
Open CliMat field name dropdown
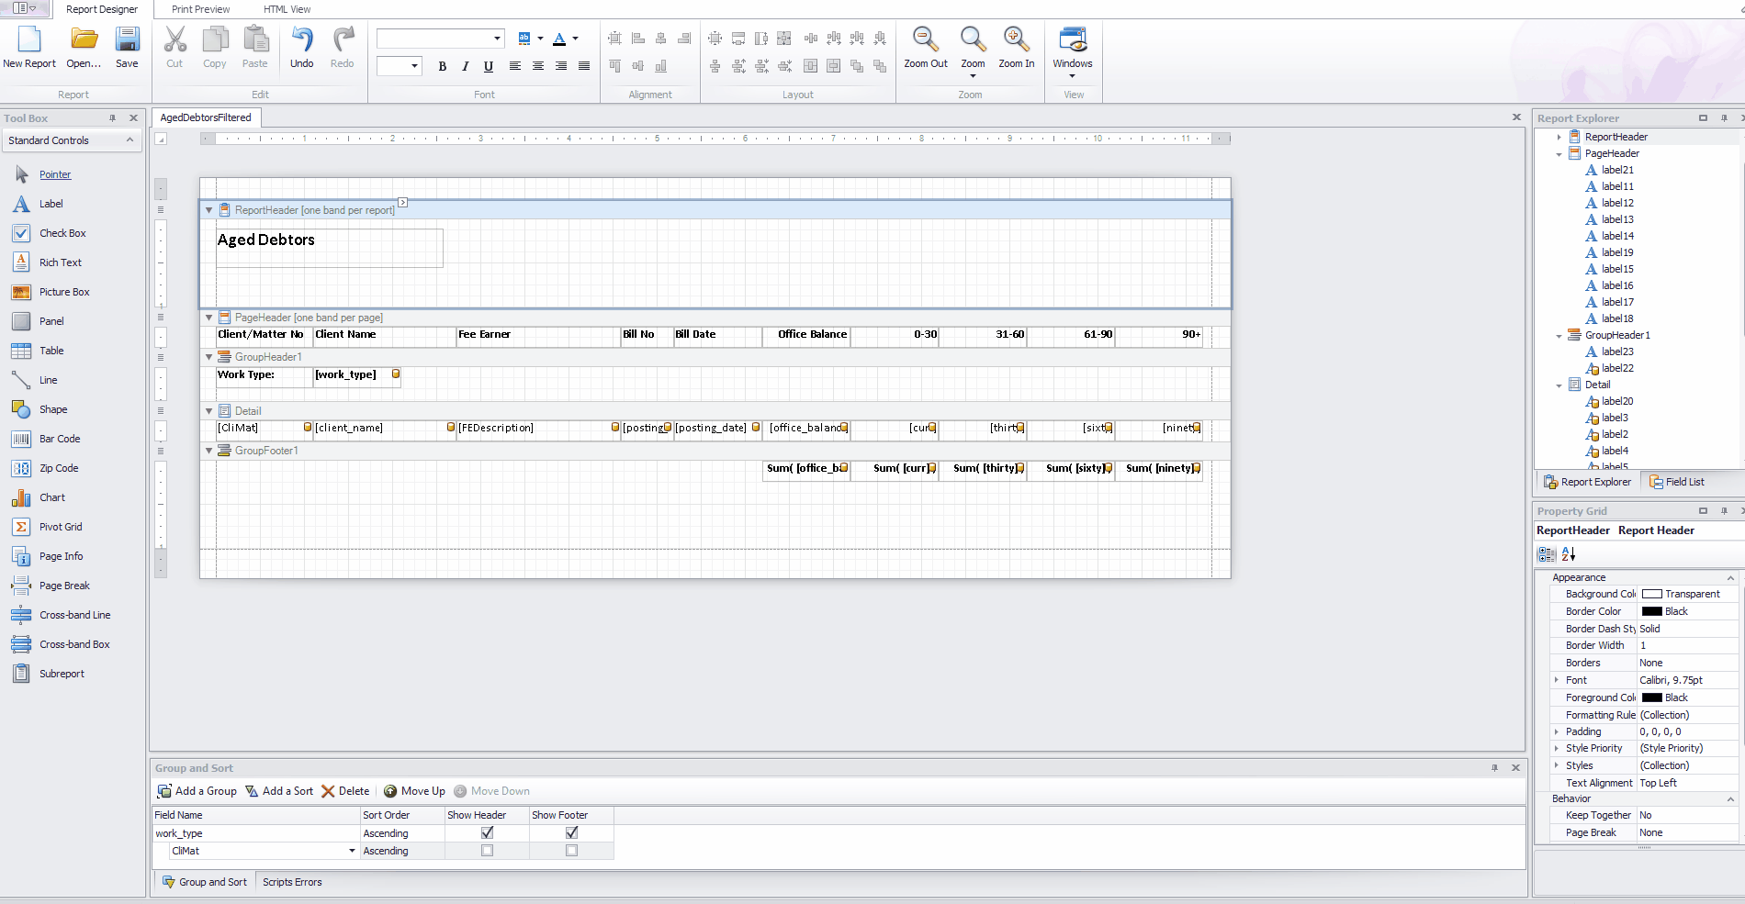tap(352, 851)
